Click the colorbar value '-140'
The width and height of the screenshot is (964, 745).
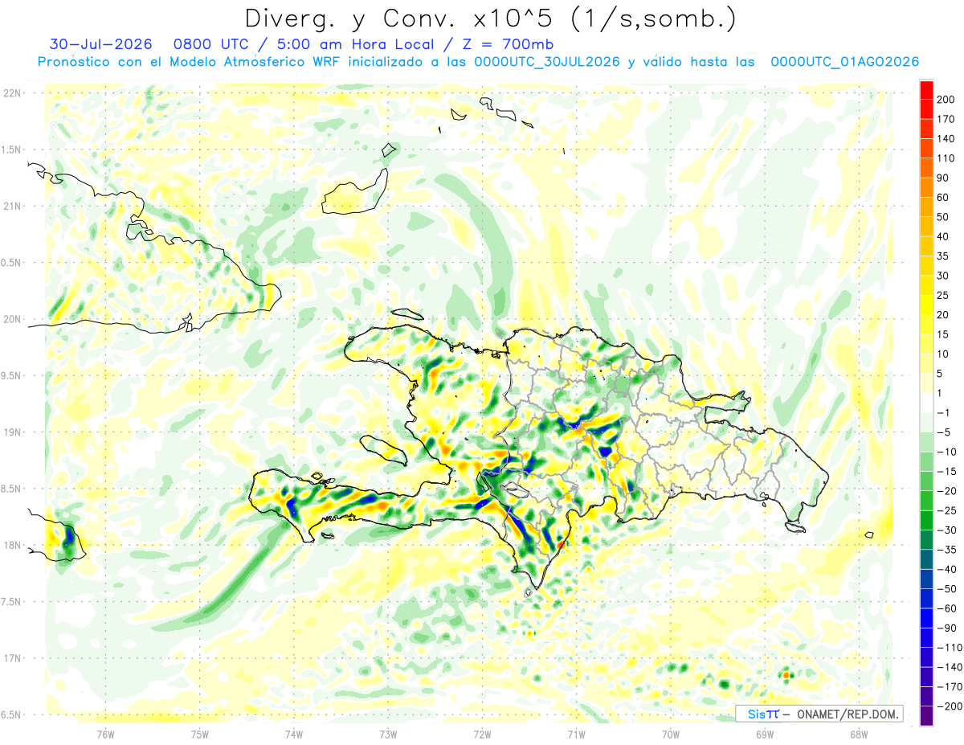click(949, 667)
